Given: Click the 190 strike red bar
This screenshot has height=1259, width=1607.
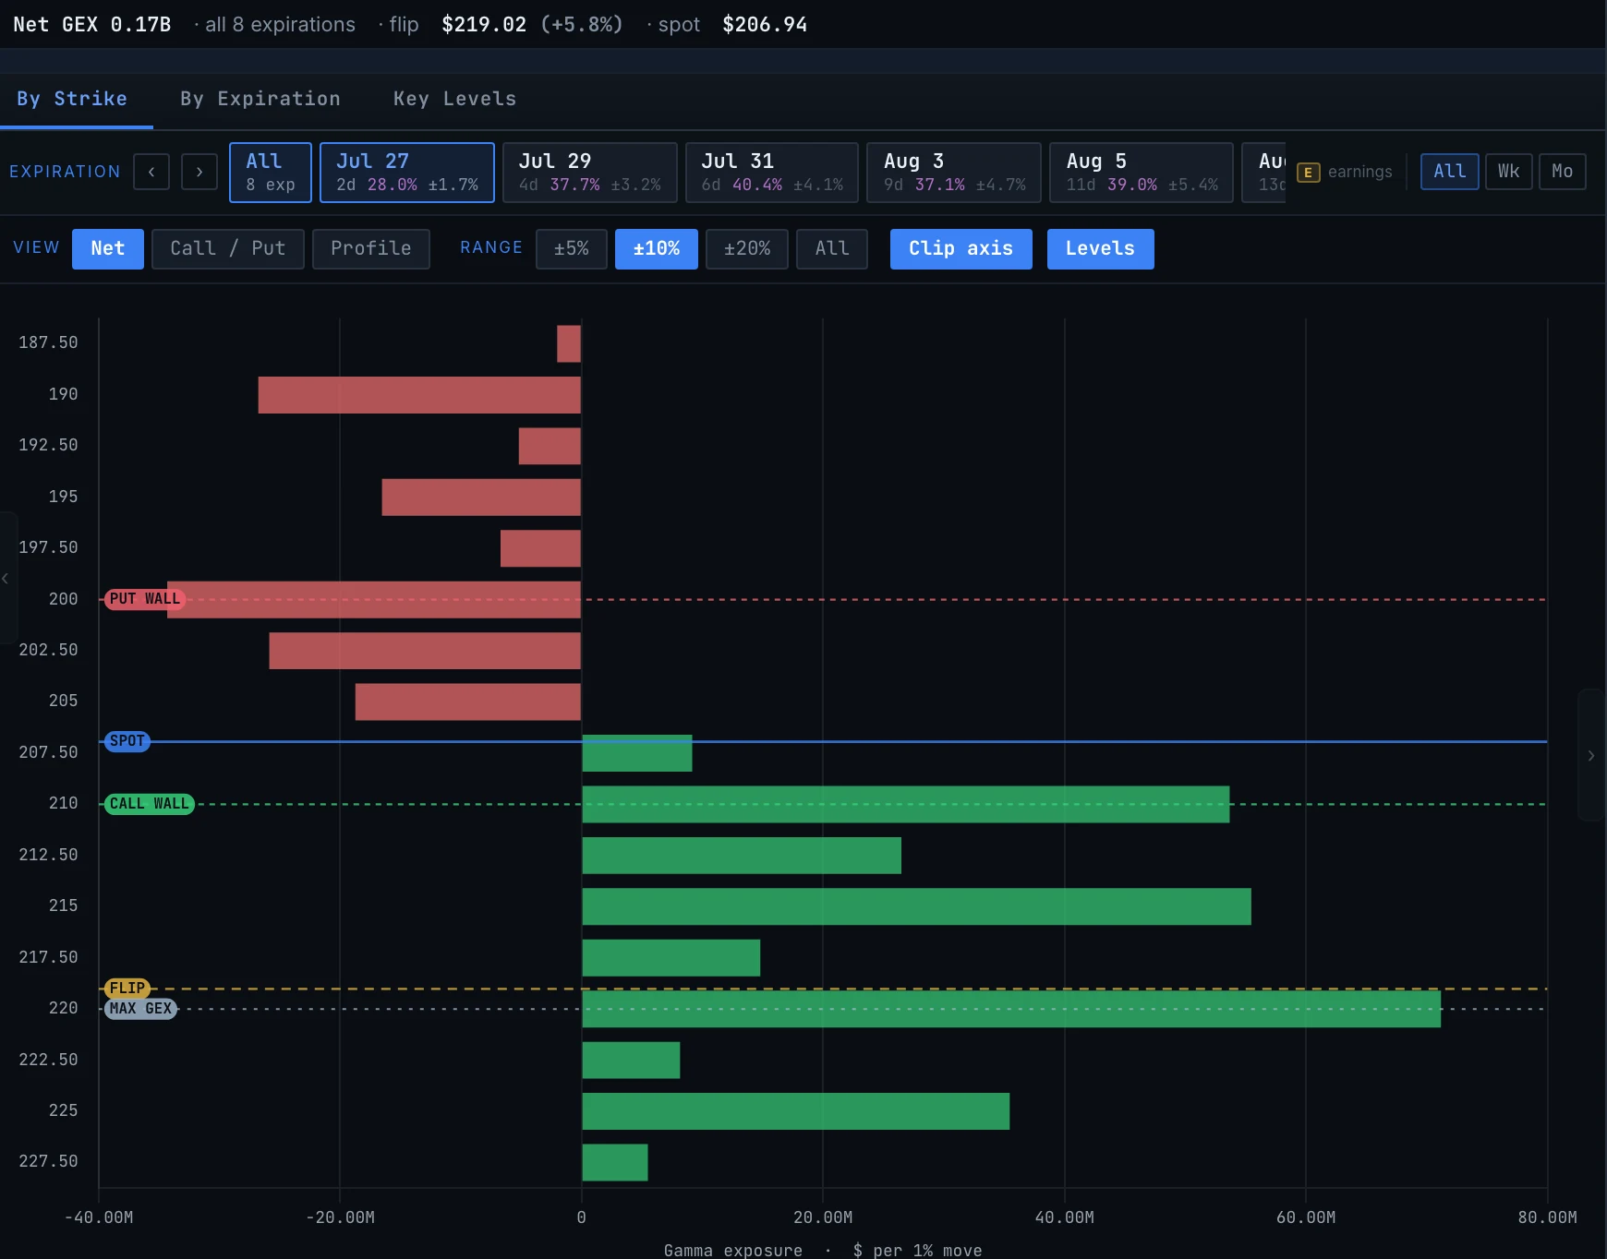Looking at the screenshot, I should pos(419,395).
